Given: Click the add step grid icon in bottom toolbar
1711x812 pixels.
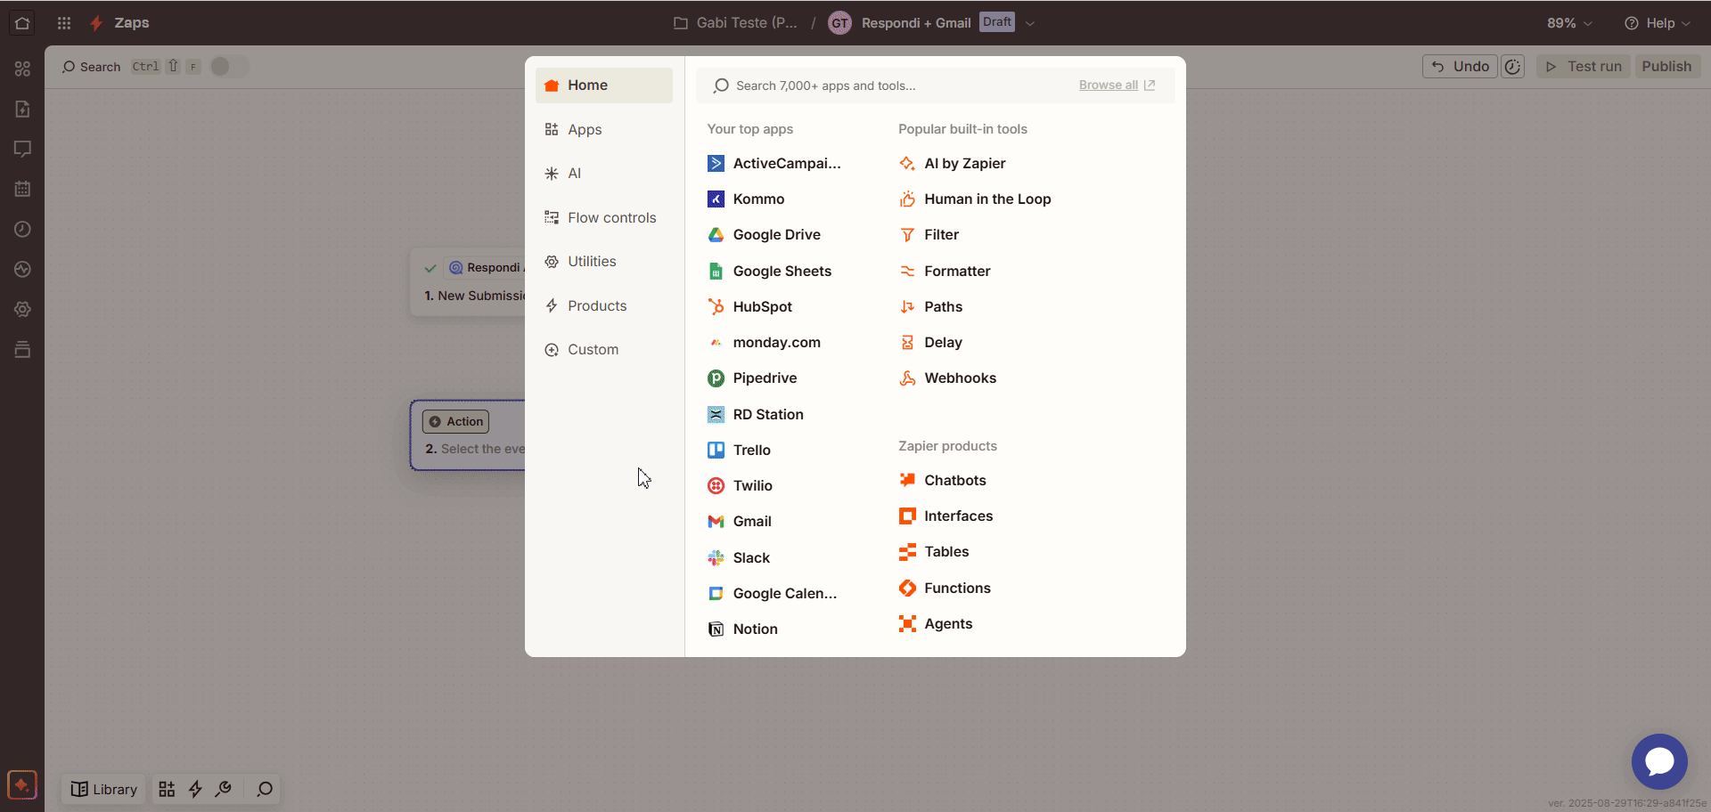Looking at the screenshot, I should pyautogui.click(x=167, y=789).
